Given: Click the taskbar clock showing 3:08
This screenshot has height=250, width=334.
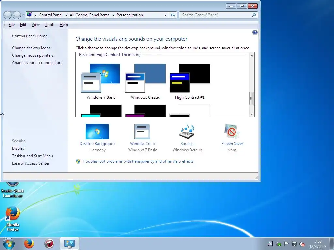Looking at the screenshot, I should (x=318, y=244).
